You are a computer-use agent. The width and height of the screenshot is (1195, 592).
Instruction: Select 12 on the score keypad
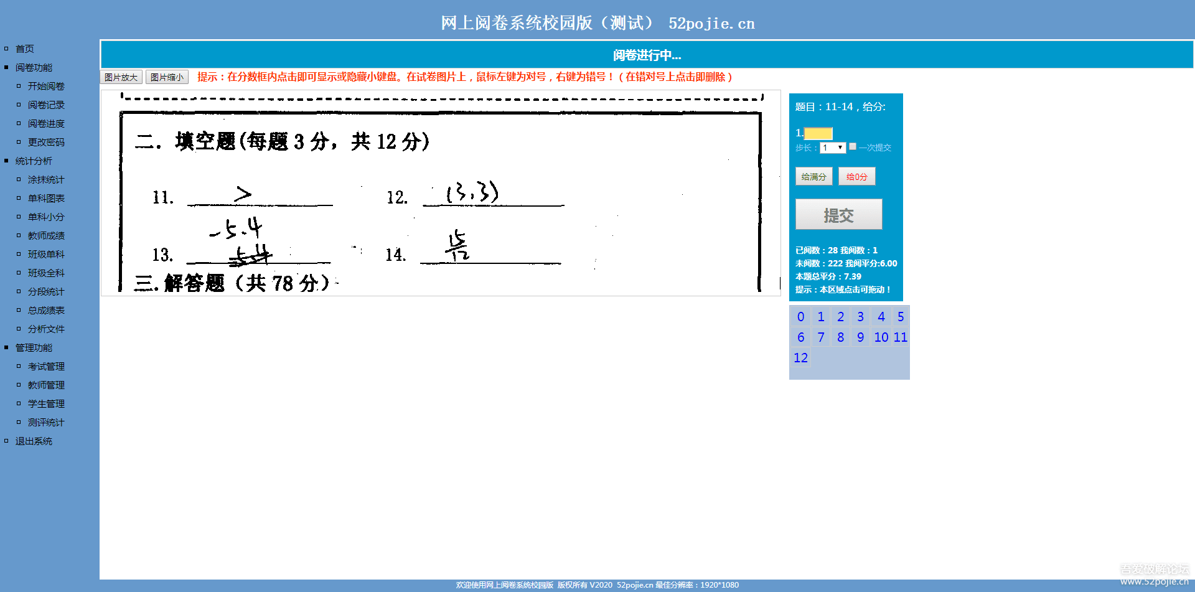tap(801, 357)
